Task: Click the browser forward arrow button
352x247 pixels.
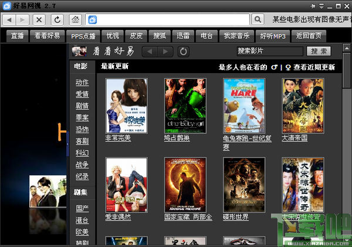Action: pyautogui.click(x=22, y=20)
